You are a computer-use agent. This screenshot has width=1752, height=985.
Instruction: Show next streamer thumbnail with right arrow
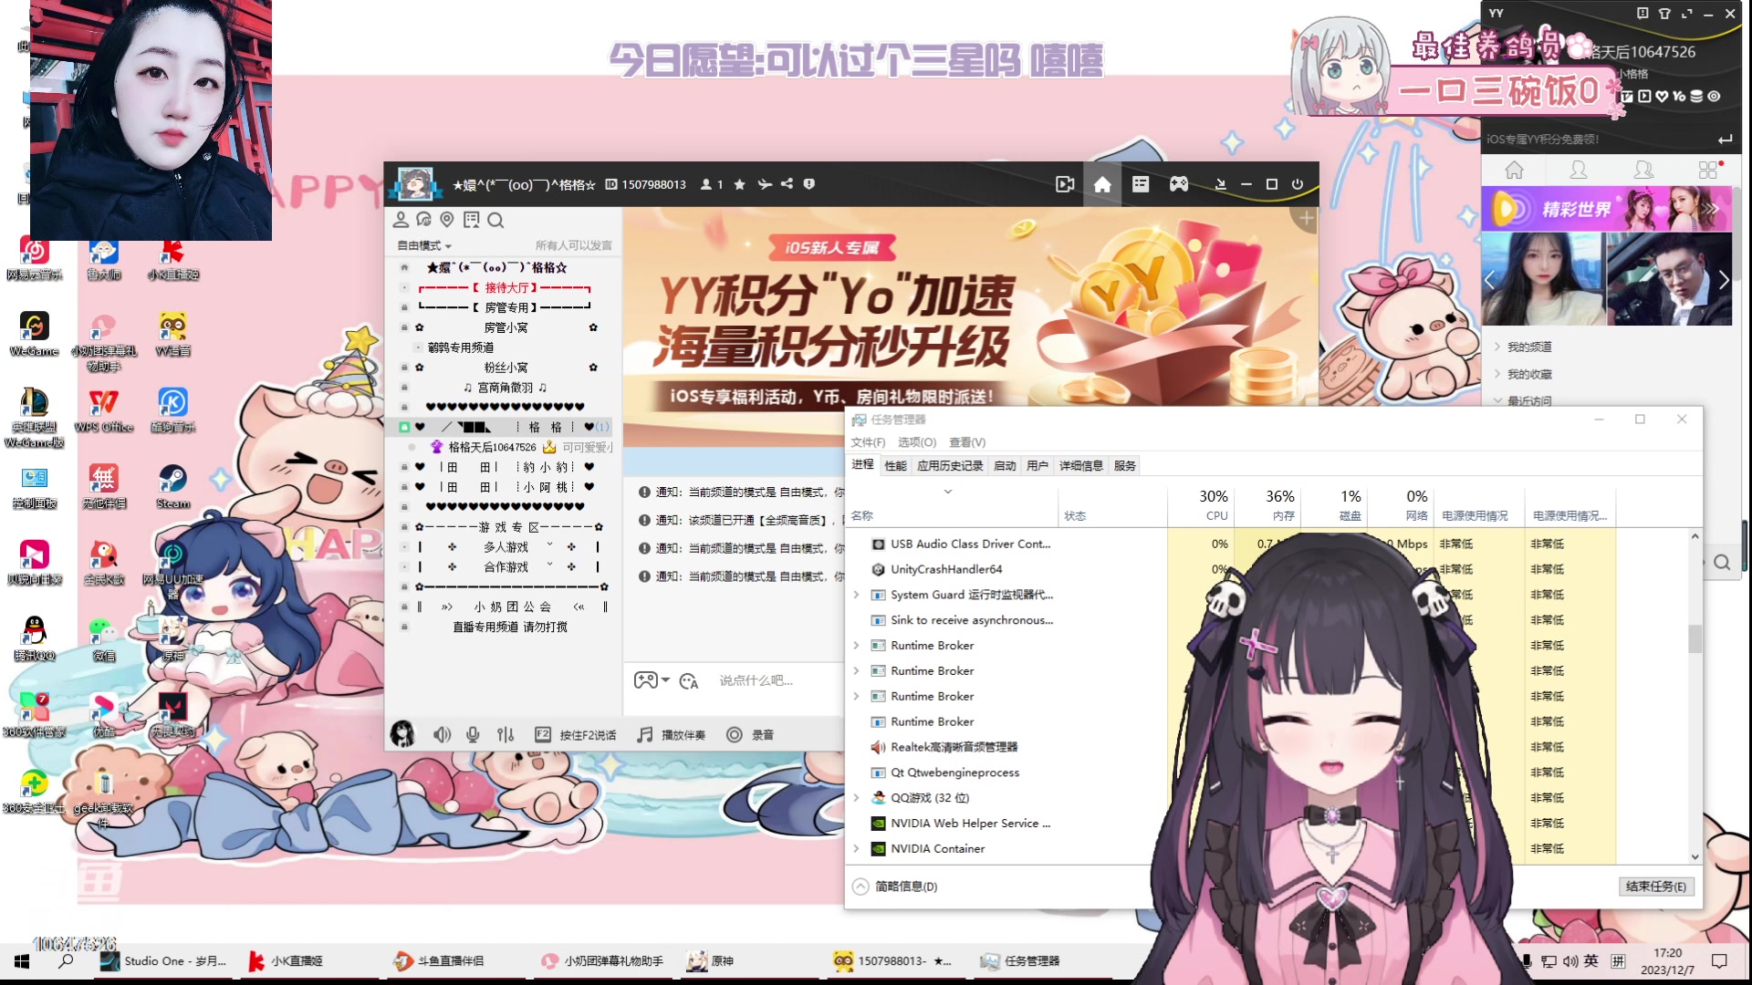coord(1723,280)
